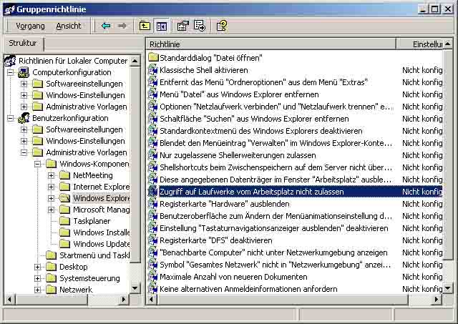Click policy list vertical scrollbar up arrow
The height and width of the screenshot is (324, 458).
click(448, 44)
